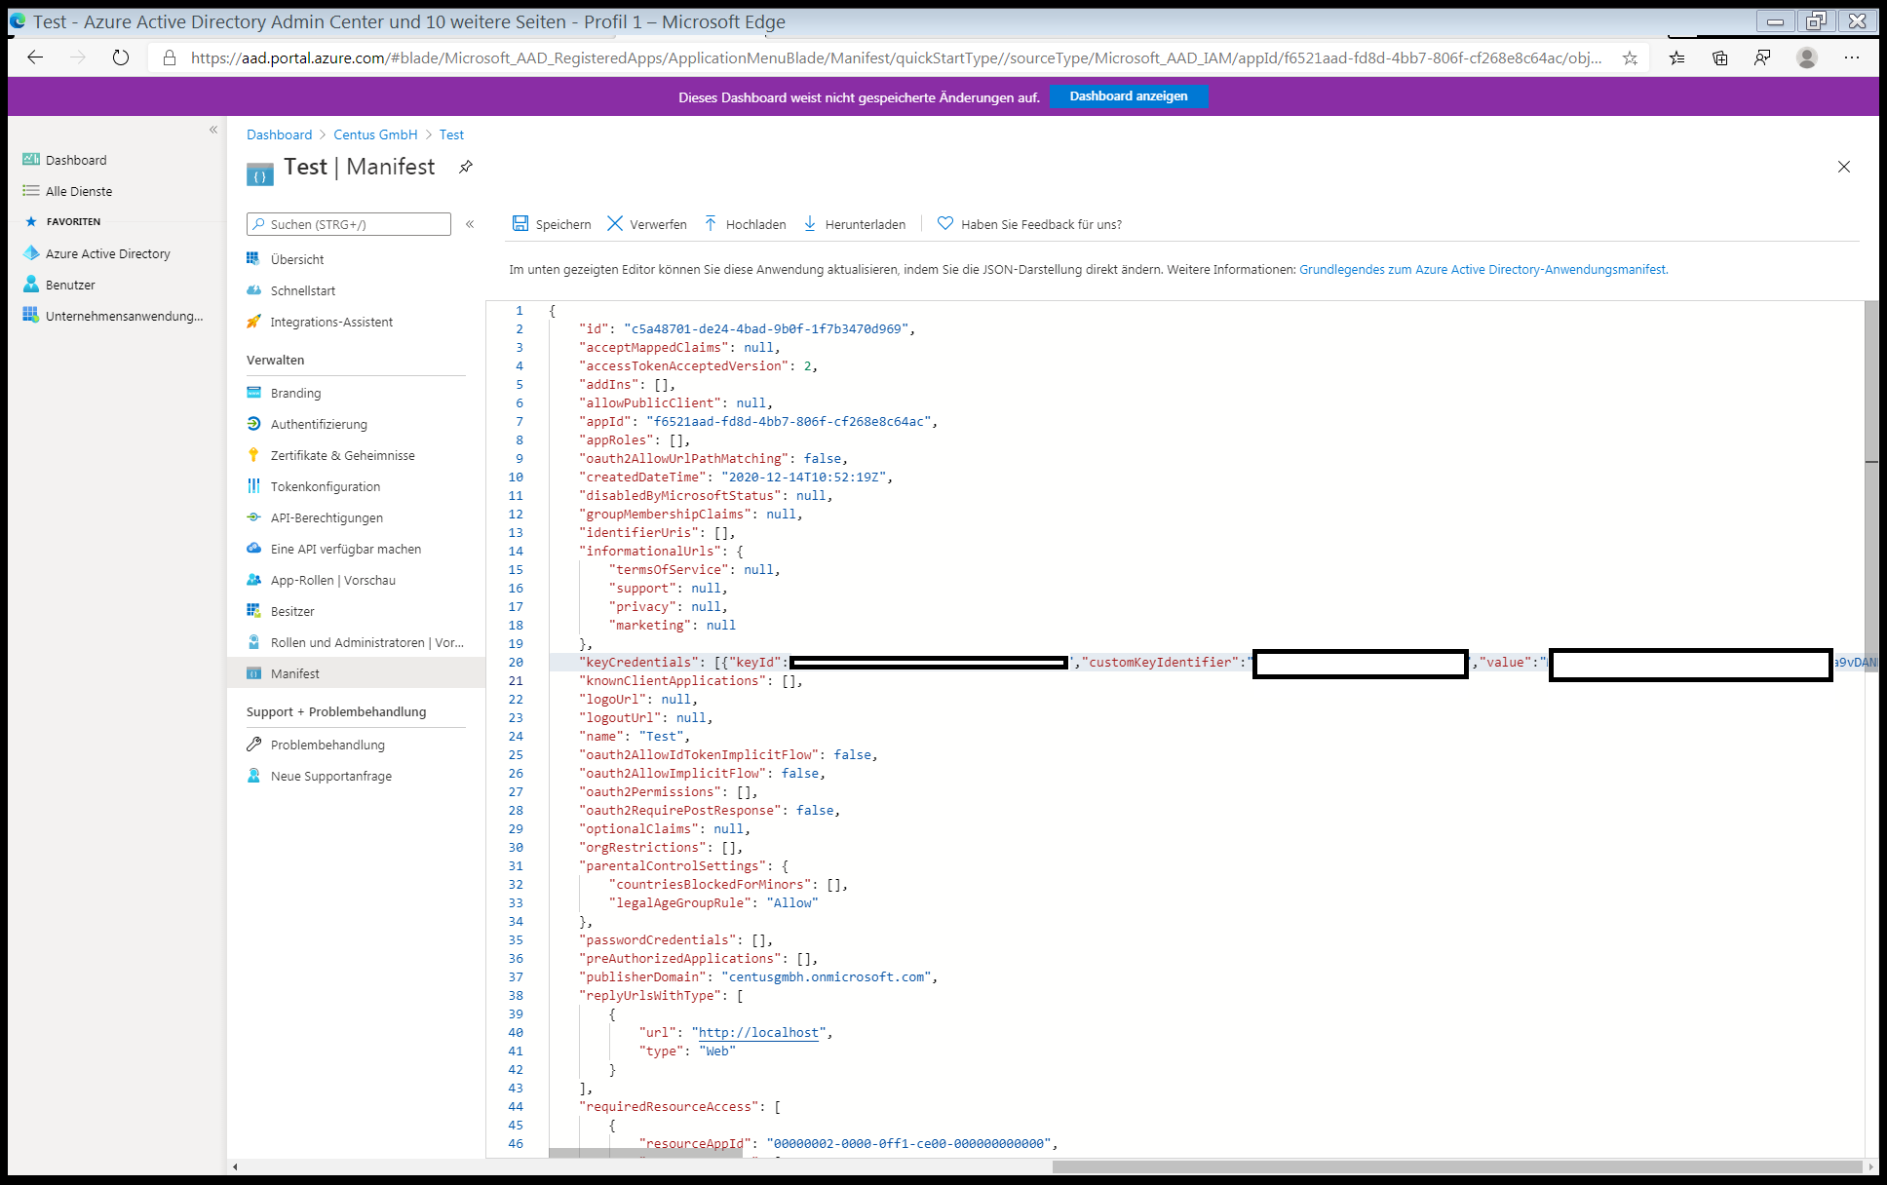Click the http://localhost URL in editor
The image size is (1887, 1185).
[758, 1033]
